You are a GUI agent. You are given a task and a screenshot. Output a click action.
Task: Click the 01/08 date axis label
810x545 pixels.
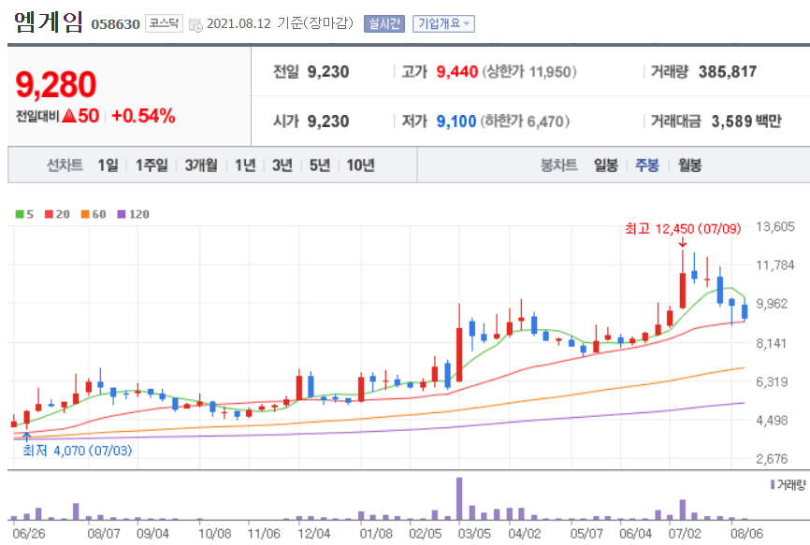376,533
